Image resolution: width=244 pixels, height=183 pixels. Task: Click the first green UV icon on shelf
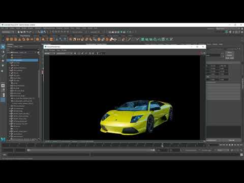click(143, 39)
